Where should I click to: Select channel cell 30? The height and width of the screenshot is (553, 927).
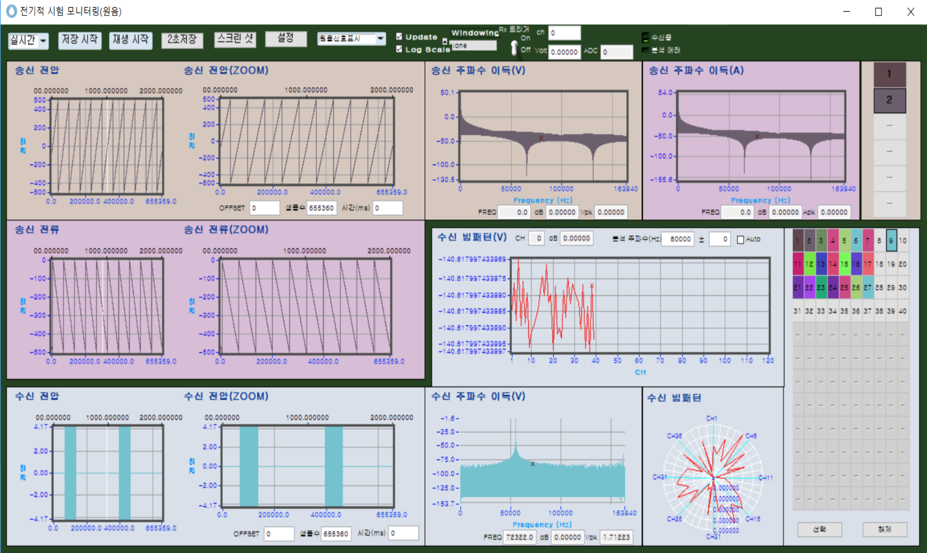(903, 287)
